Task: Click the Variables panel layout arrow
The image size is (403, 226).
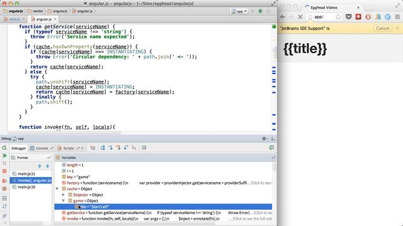Action: pyautogui.click(x=273, y=158)
